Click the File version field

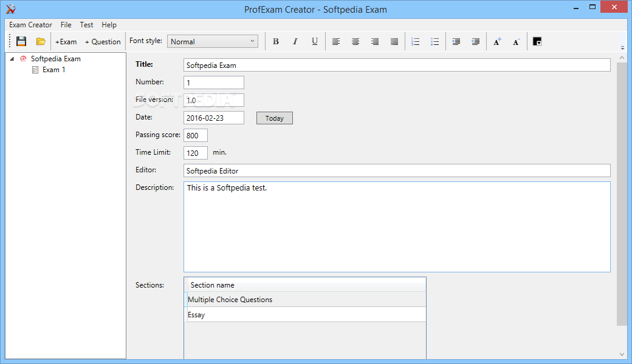[x=214, y=100]
